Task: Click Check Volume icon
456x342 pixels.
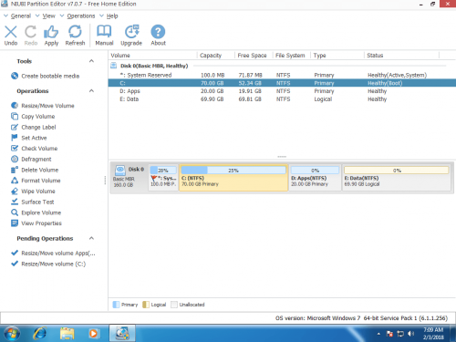Action: click(15, 149)
